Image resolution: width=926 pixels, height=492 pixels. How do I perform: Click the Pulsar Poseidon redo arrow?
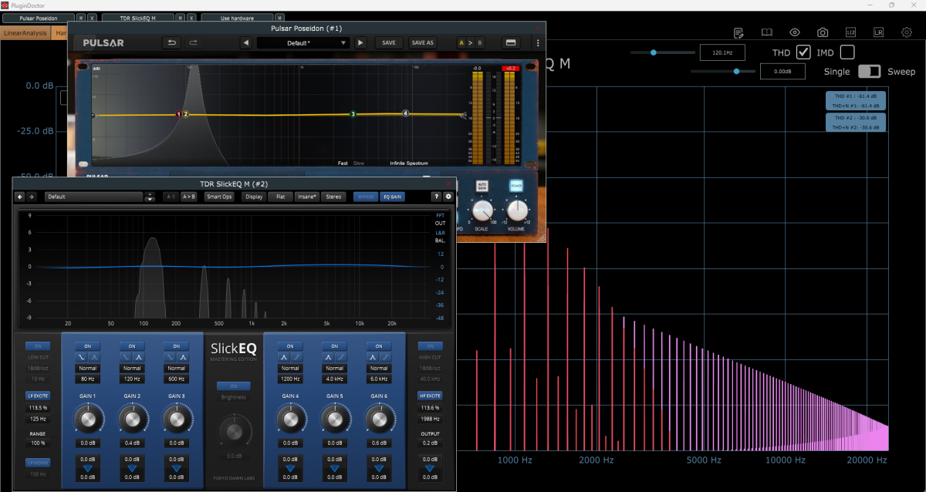click(194, 42)
